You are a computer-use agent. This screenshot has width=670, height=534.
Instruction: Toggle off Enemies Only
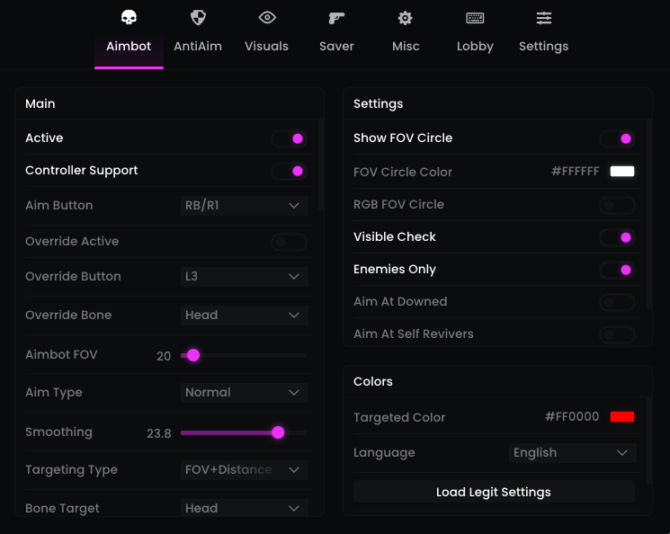coord(618,270)
